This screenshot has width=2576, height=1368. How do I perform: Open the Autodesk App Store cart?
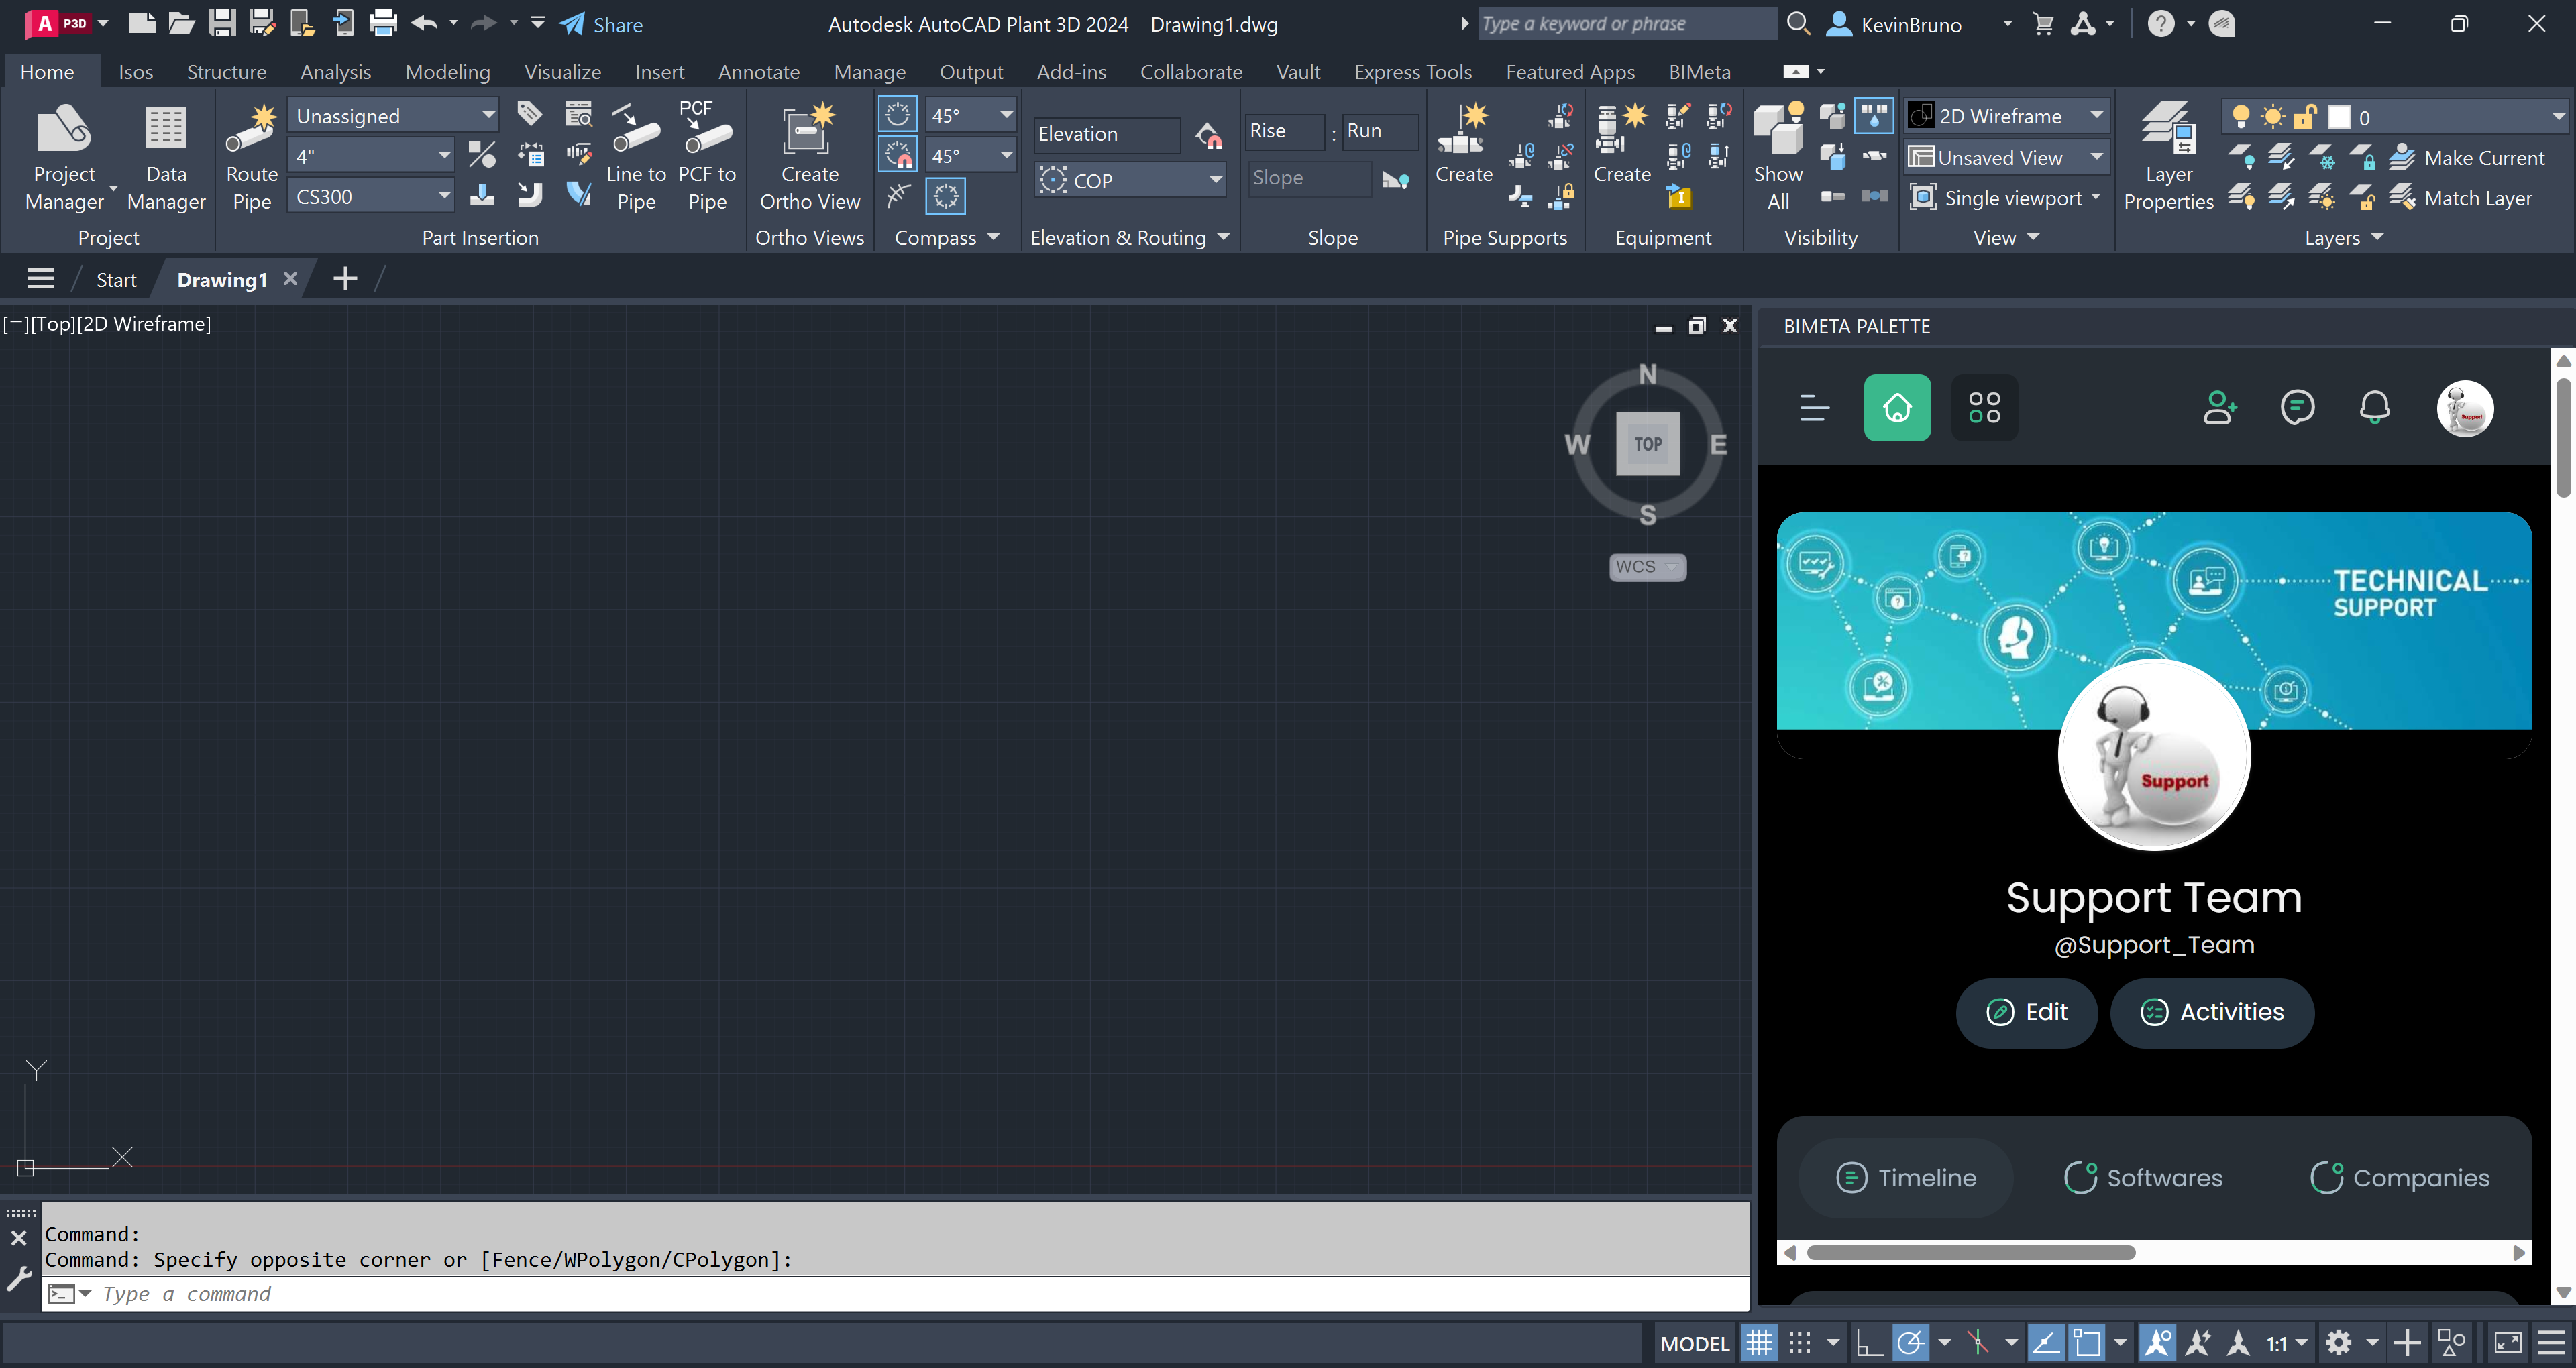pyautogui.click(x=2043, y=24)
